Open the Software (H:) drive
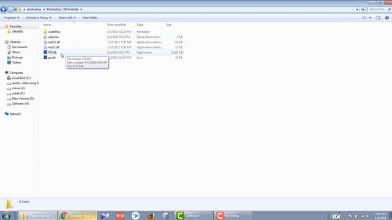Screen dimensions: 392x220 click(20, 104)
